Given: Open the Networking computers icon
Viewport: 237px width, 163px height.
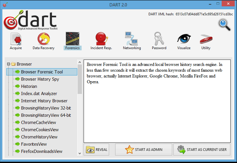Looking at the screenshot, I should 131,39.
